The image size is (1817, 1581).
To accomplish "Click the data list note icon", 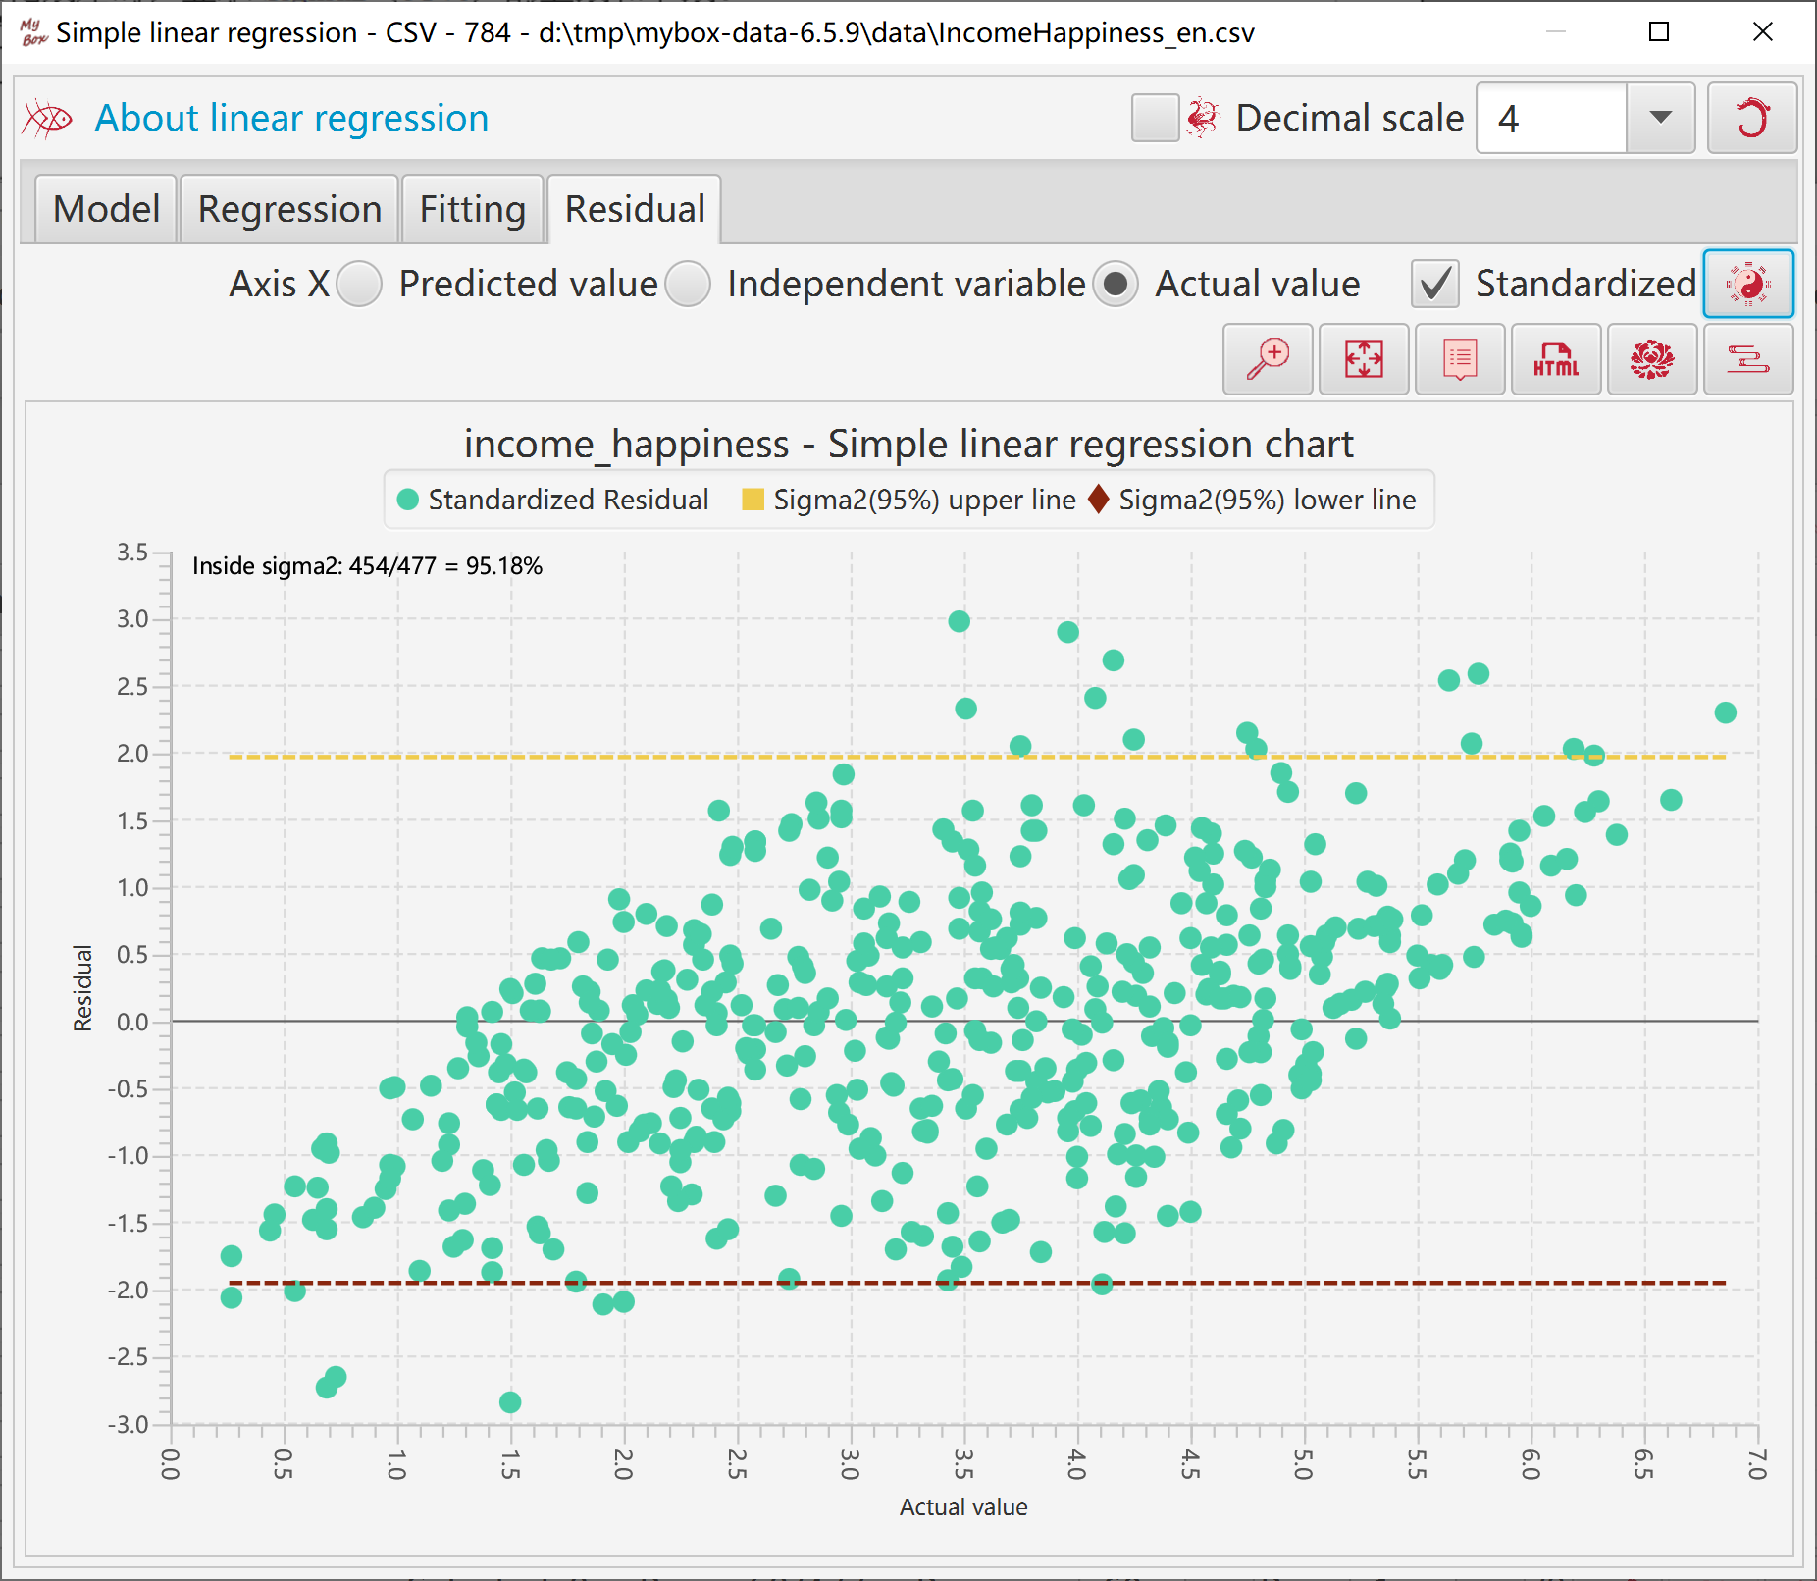I will 1460,359.
